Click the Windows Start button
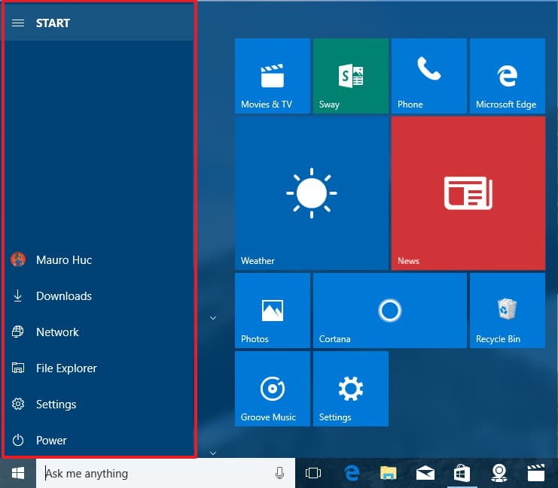558x488 pixels. pyautogui.click(x=18, y=473)
